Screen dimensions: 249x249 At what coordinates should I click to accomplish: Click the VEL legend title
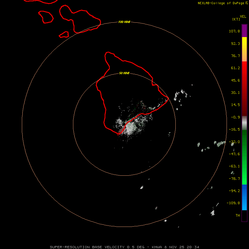(x=243, y=17)
